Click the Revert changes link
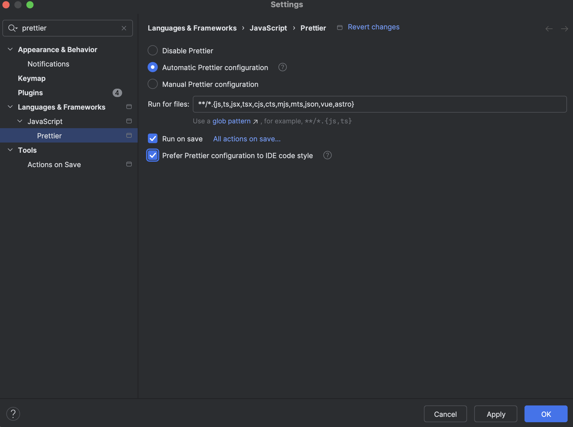The image size is (573, 427). pyautogui.click(x=373, y=27)
